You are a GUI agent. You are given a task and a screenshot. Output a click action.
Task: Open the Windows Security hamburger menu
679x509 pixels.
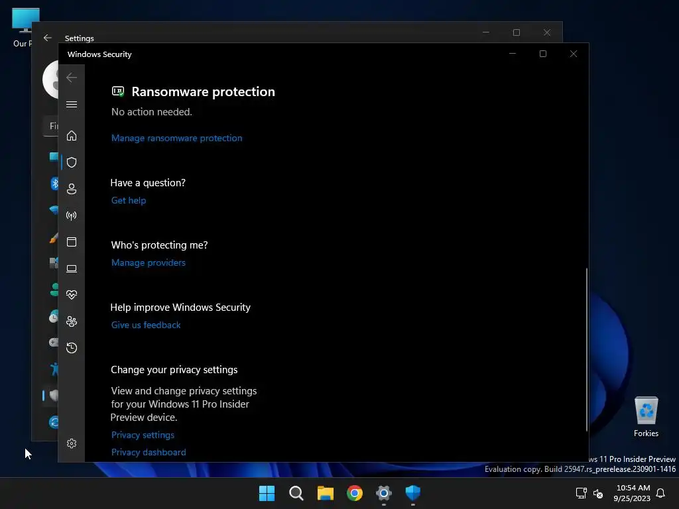[x=72, y=104]
